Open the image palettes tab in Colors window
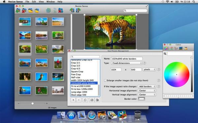The image size is (198, 123). coord(181,48)
